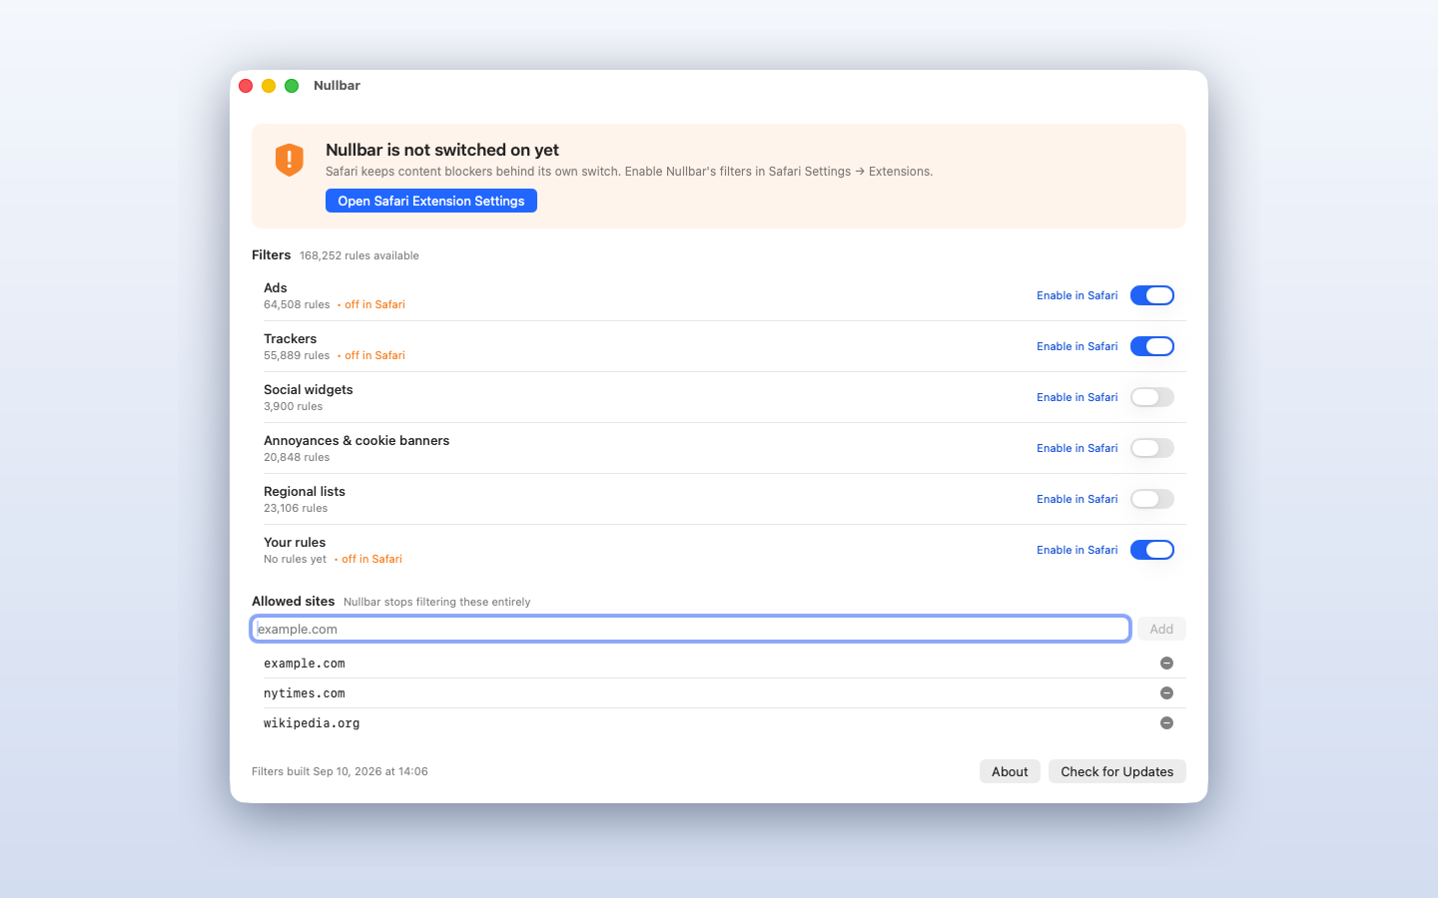
Task: Enable the Social widgets filter switch
Action: [1152, 397]
